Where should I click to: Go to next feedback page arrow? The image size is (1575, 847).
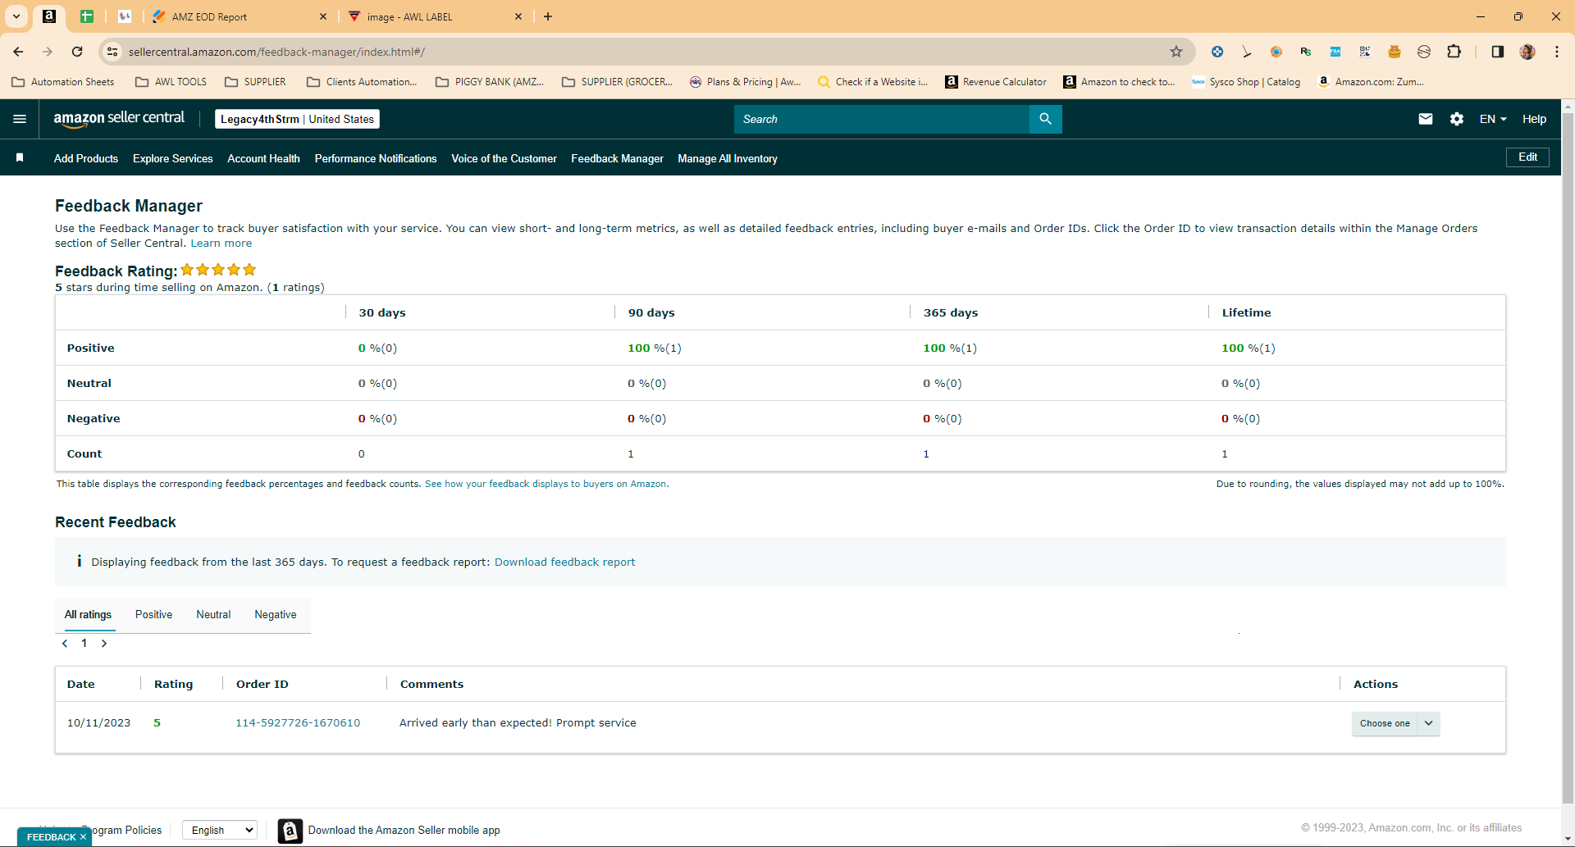(x=104, y=644)
